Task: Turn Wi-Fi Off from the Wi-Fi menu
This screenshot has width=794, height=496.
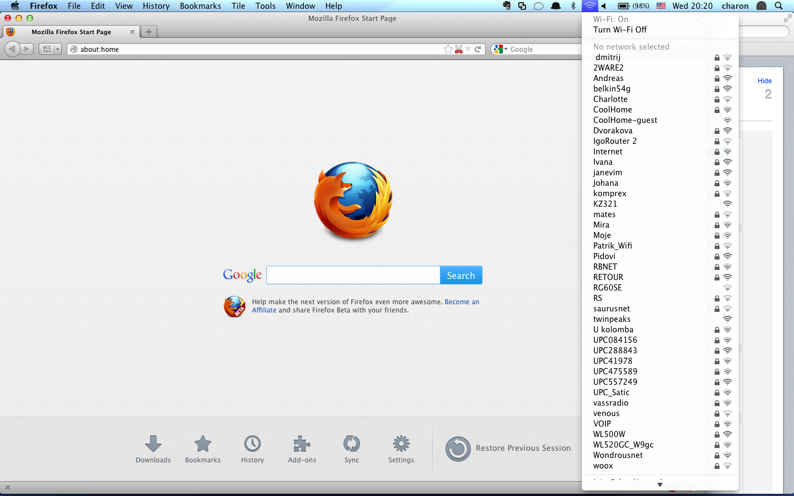Action: point(620,30)
